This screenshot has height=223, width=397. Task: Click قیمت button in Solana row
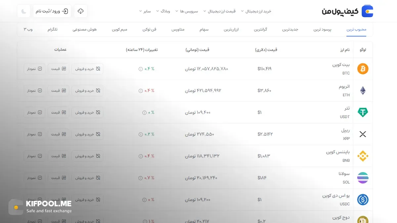[x=59, y=178]
